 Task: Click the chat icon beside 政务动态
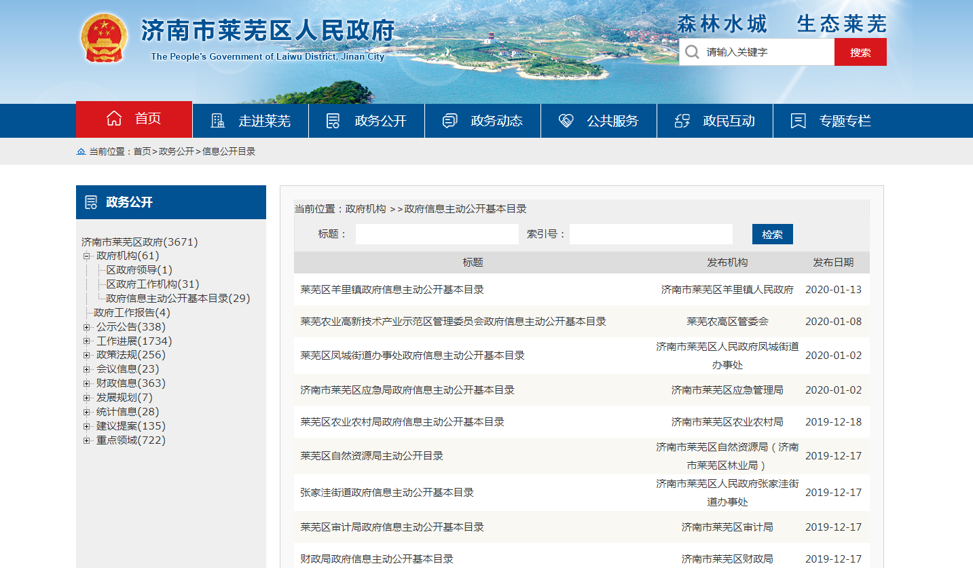449,121
